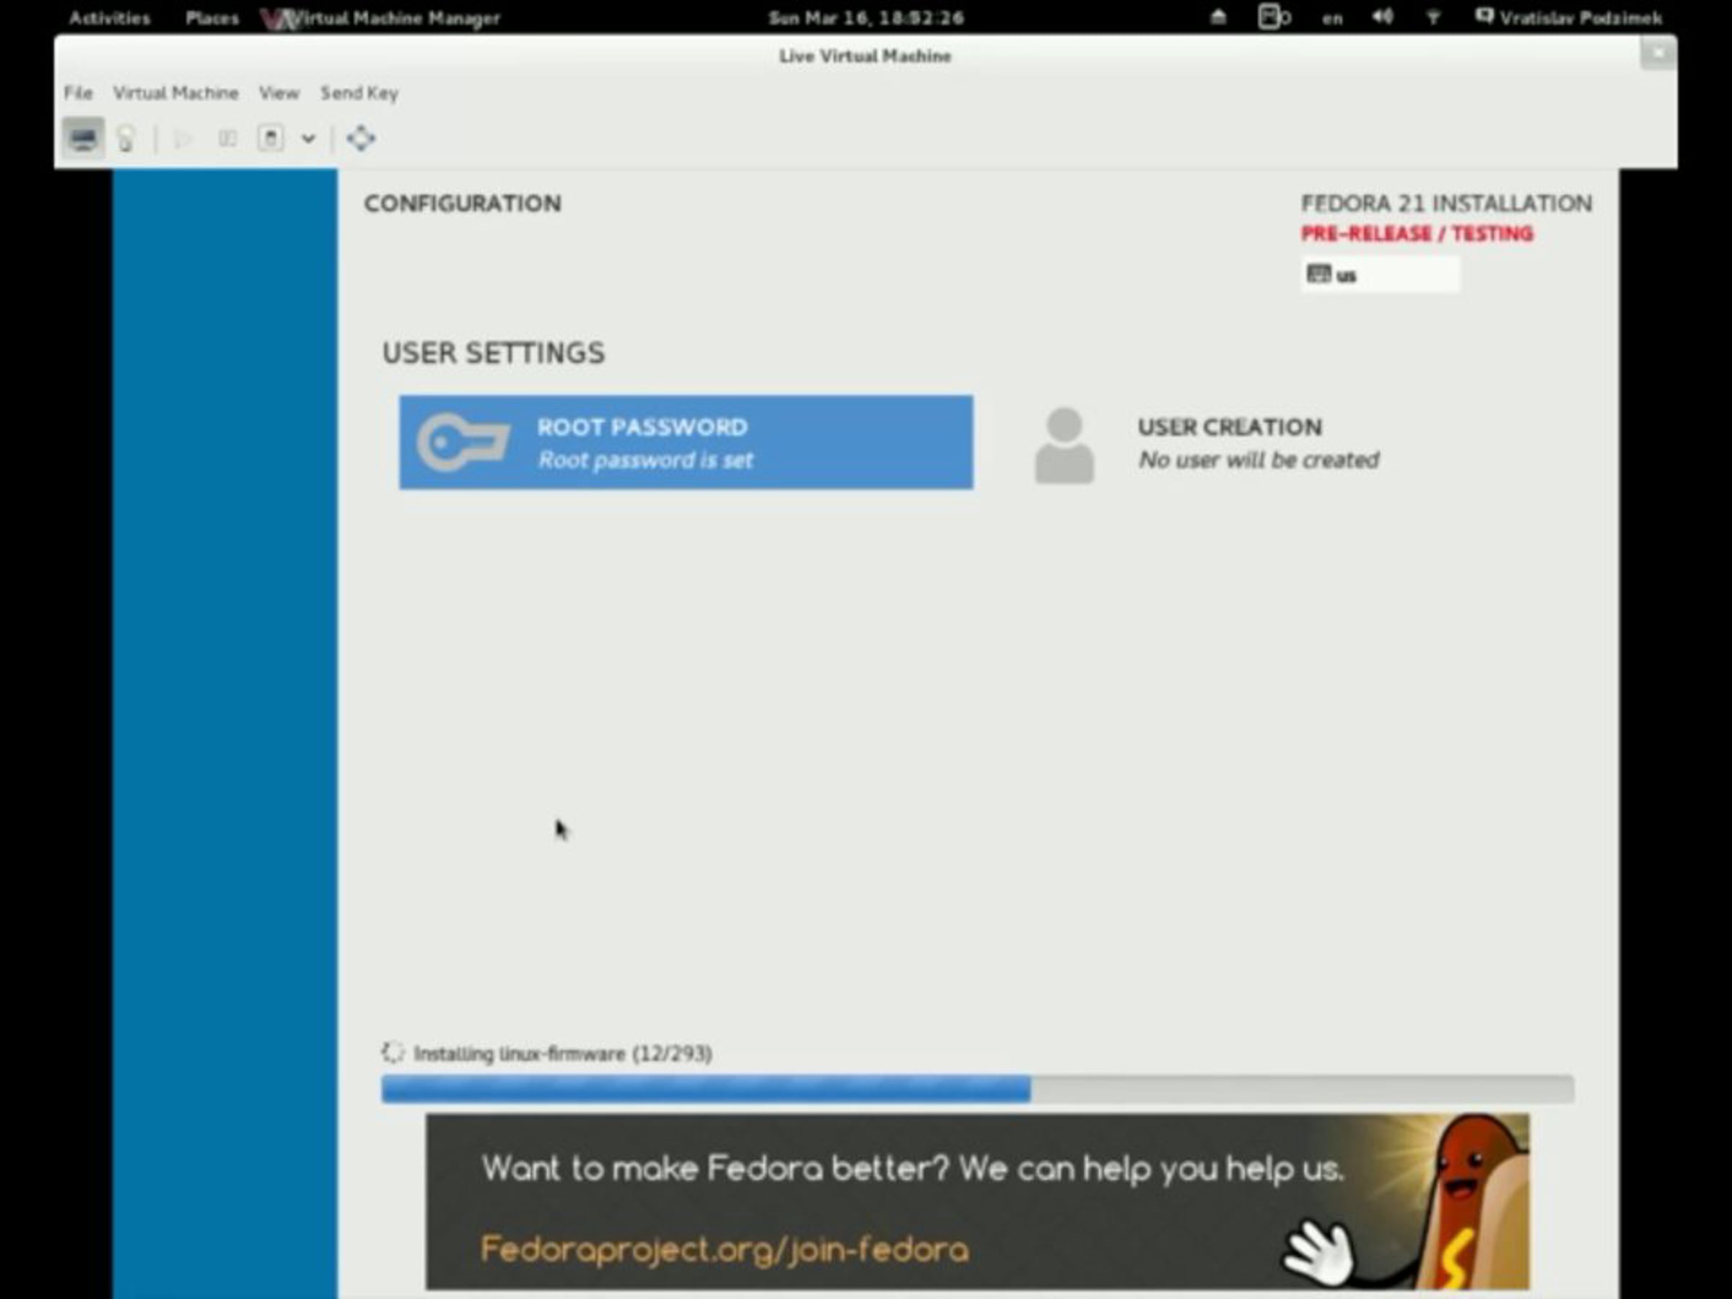This screenshot has width=1732, height=1299.
Task: Open virtual hardware details (lightbulb icon)
Action: coord(126,139)
